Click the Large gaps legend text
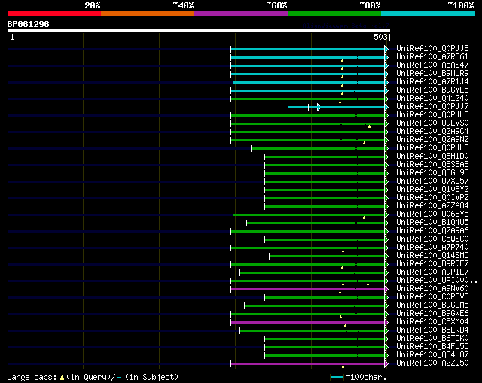Viewport: 482px width, 383px height. pyautogui.click(x=93, y=377)
